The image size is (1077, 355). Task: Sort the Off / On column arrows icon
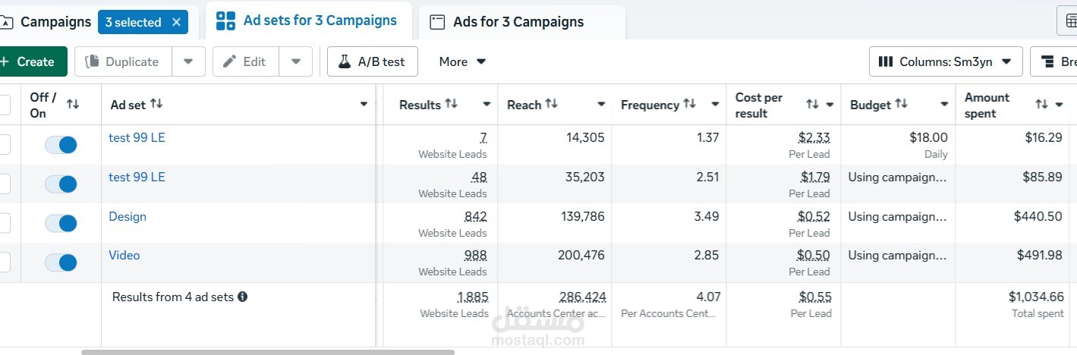73,104
